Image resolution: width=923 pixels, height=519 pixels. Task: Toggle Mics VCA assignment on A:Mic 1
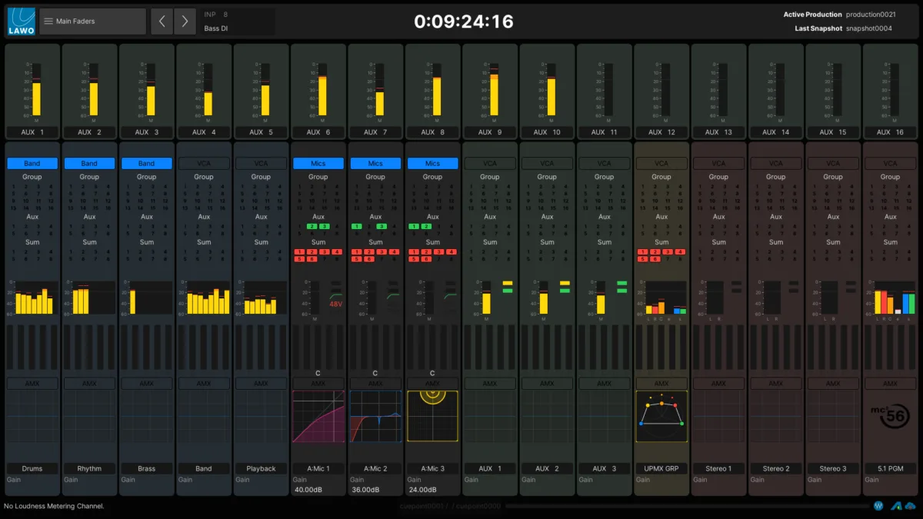318,164
